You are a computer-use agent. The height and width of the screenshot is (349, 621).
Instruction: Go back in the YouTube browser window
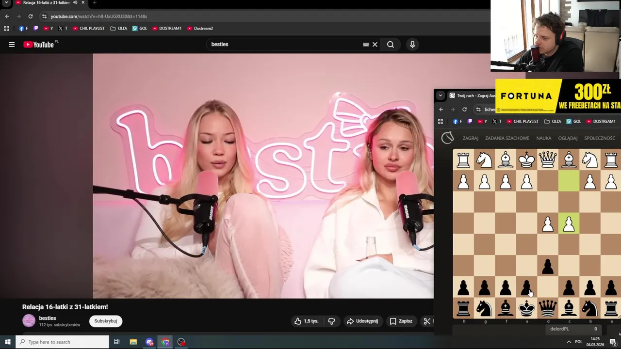click(x=7, y=16)
